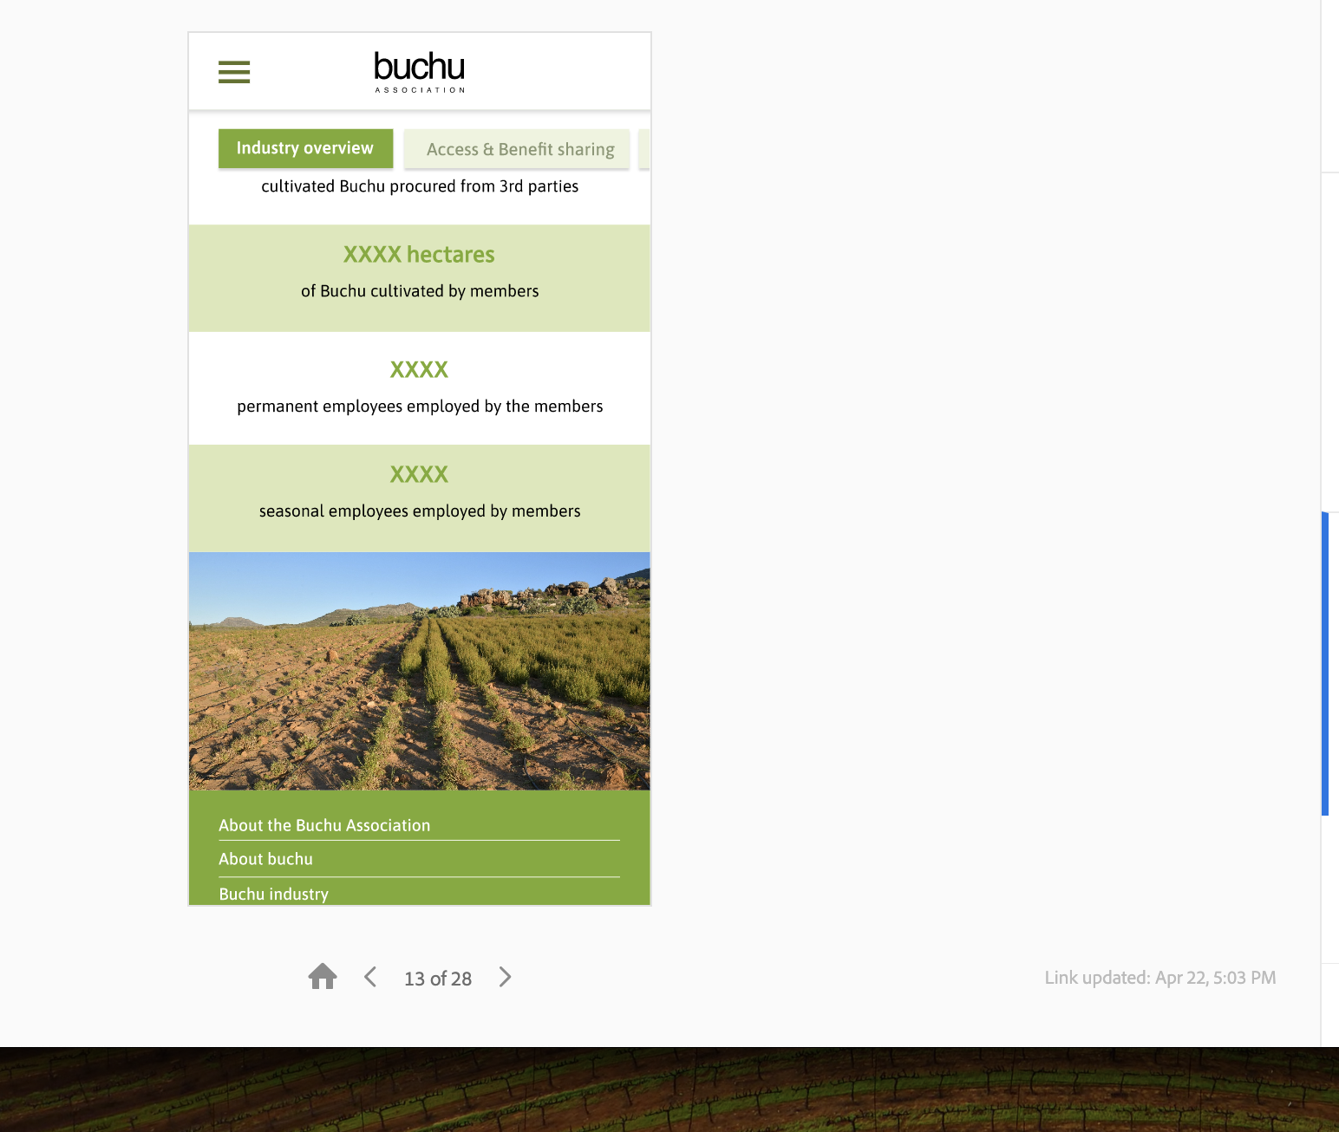Open the About buchu footer link
This screenshot has width=1339, height=1132.
265,859
